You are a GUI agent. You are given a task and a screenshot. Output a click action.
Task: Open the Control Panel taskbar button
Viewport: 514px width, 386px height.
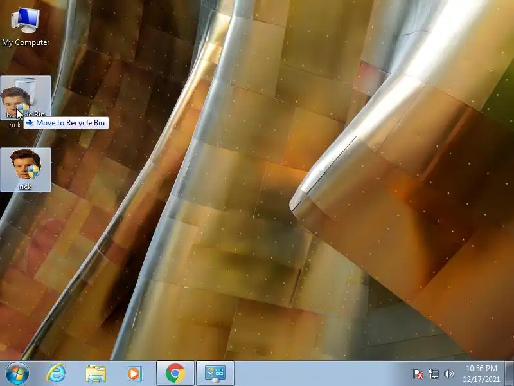[215, 373]
